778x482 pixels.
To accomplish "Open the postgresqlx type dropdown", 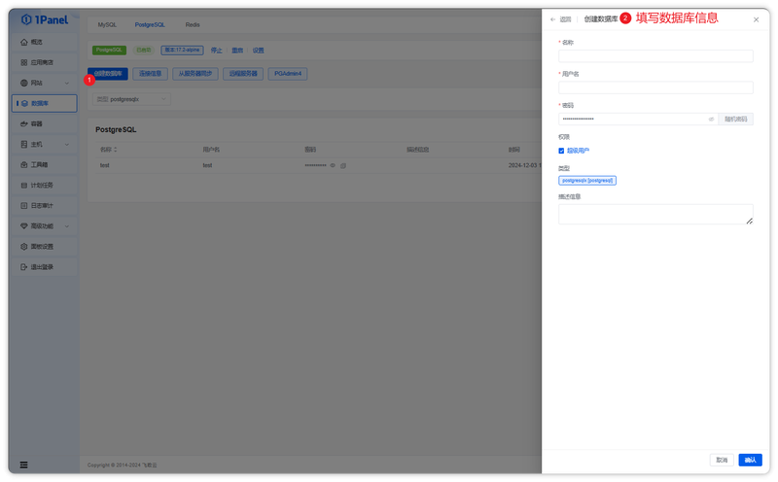I will click(x=131, y=99).
